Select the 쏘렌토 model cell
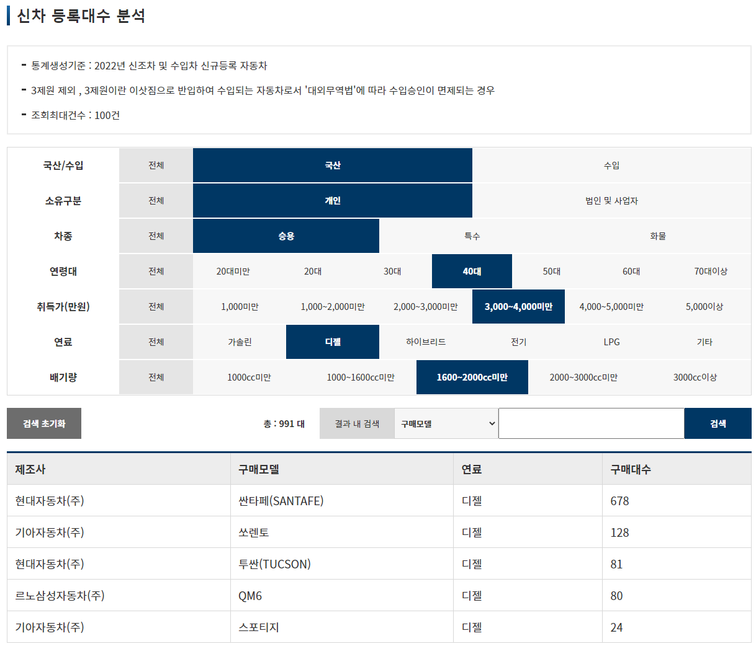 pos(342,532)
